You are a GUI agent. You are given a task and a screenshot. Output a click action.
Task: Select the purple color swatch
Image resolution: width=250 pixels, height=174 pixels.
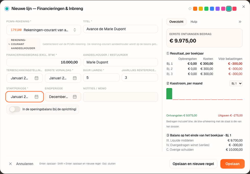click(217, 9)
